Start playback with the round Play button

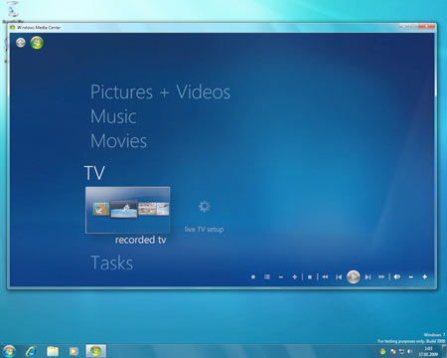point(353,276)
